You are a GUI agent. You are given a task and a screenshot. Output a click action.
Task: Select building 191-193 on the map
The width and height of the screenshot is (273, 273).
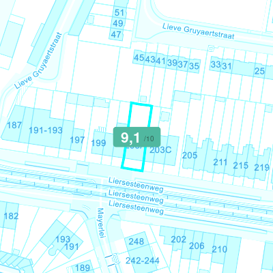[46, 130]
